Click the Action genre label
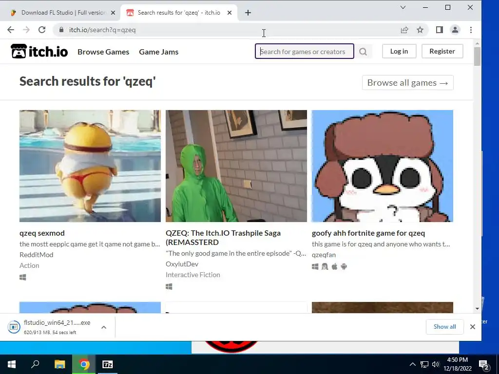The height and width of the screenshot is (374, 499). [x=29, y=265]
